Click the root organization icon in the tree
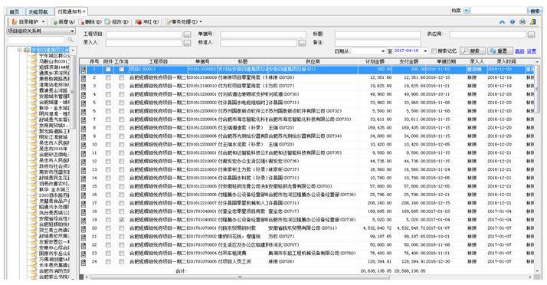The width and height of the screenshot is (547, 285). point(27,50)
